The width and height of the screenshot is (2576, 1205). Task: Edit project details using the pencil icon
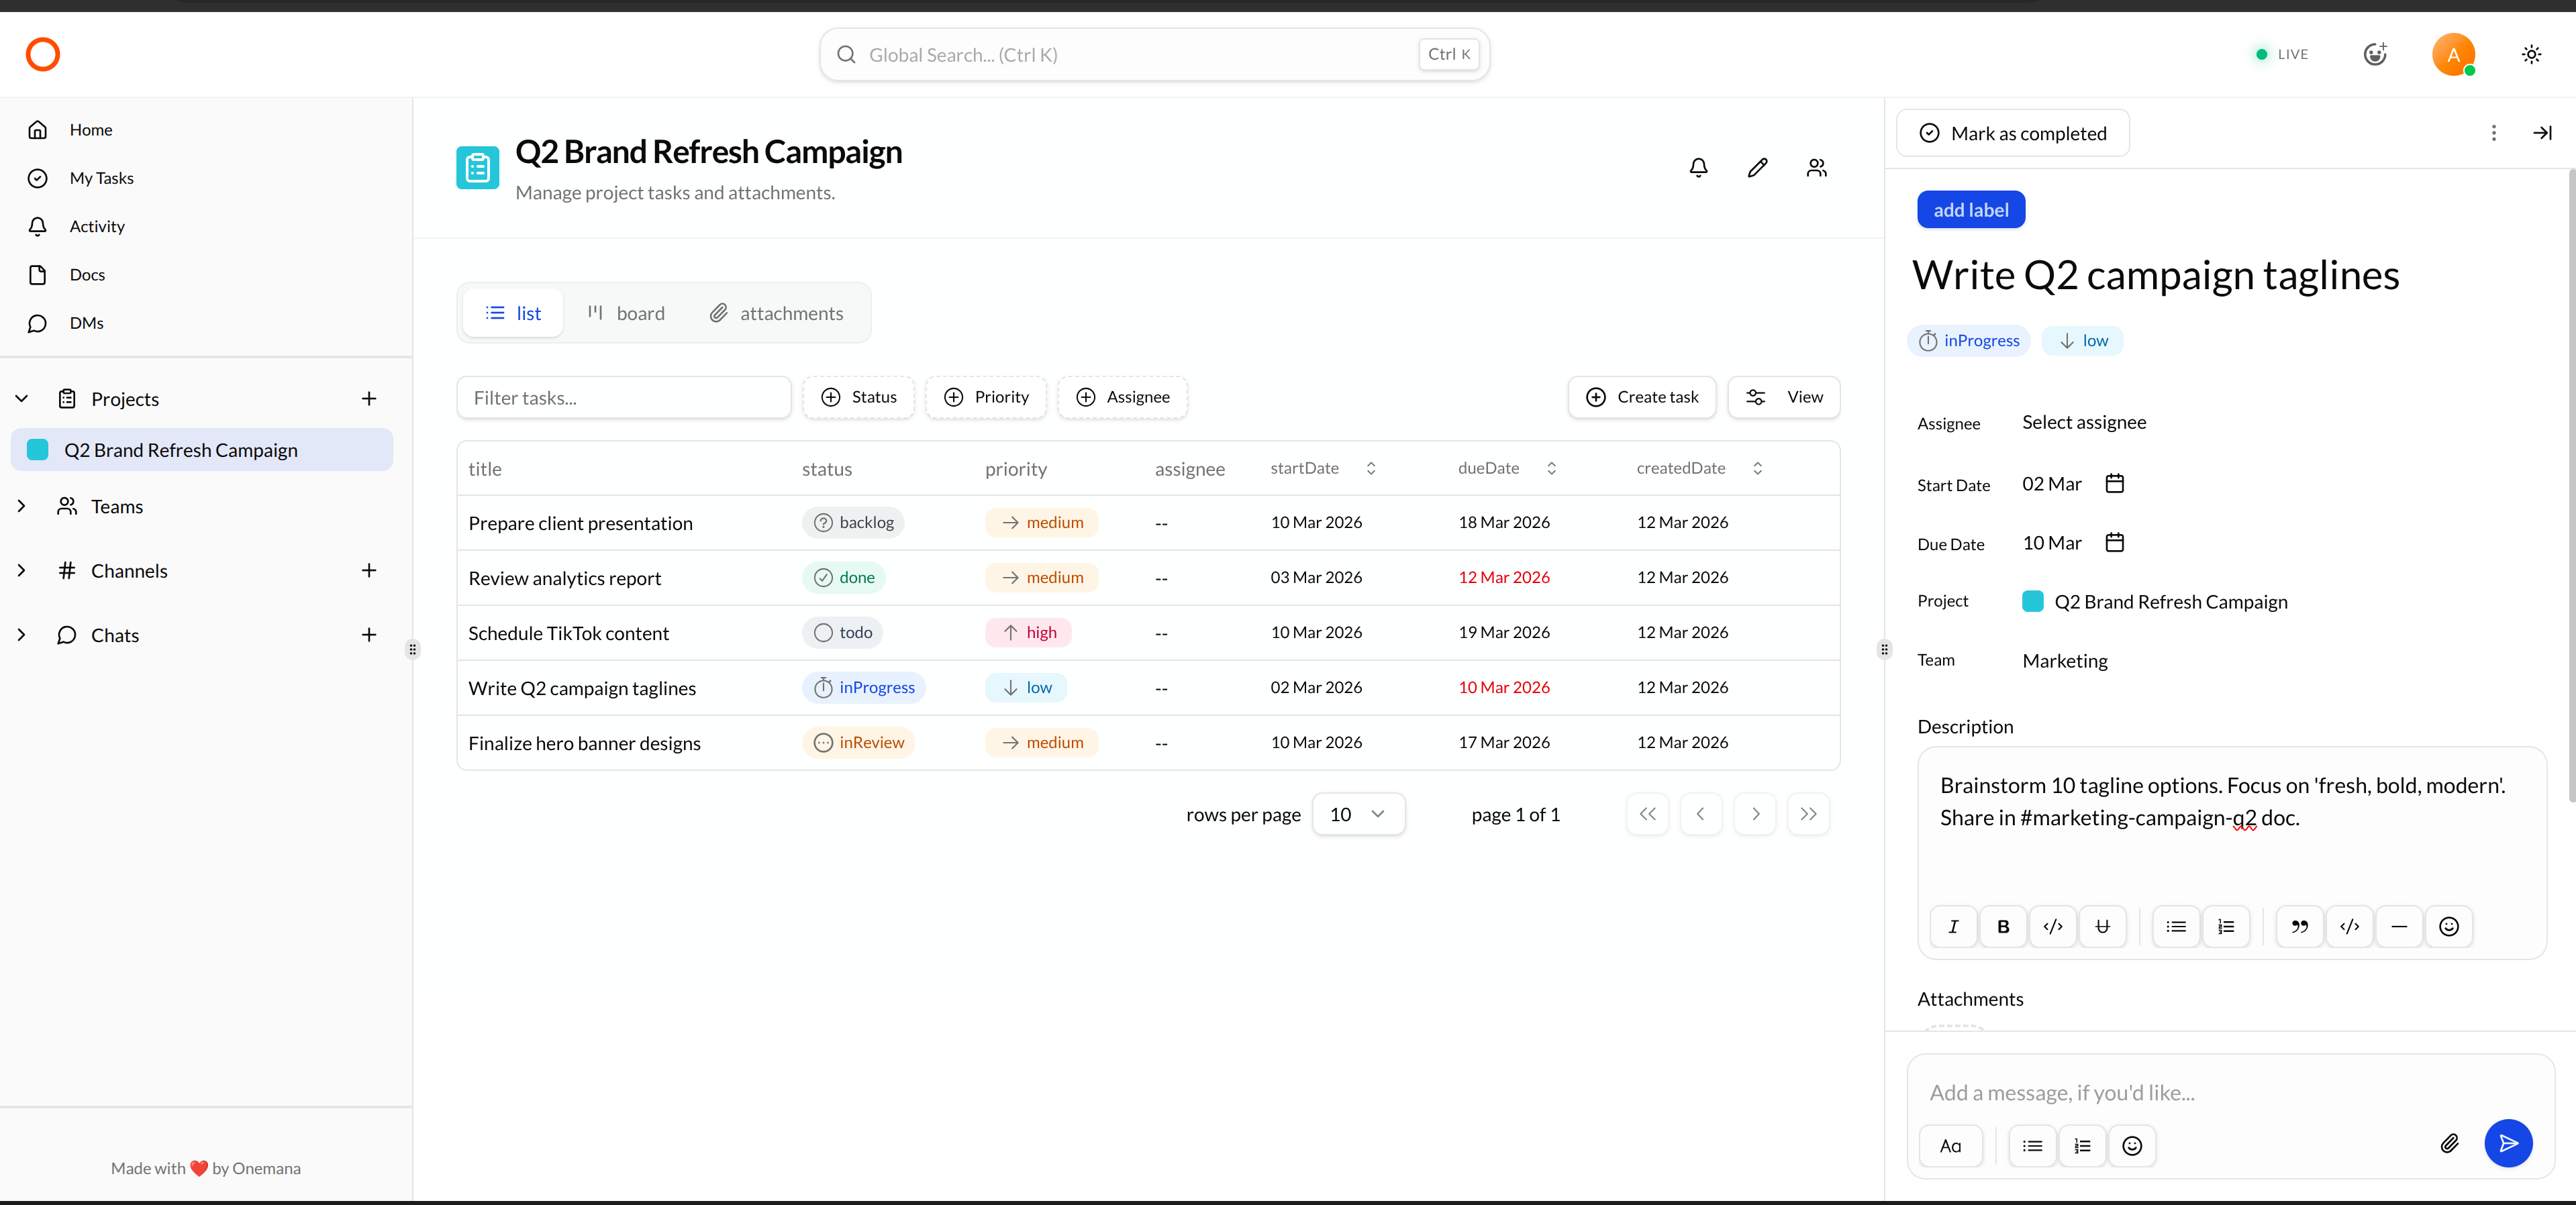pyautogui.click(x=1757, y=167)
